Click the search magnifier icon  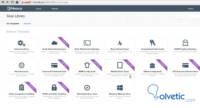click(x=175, y=16)
